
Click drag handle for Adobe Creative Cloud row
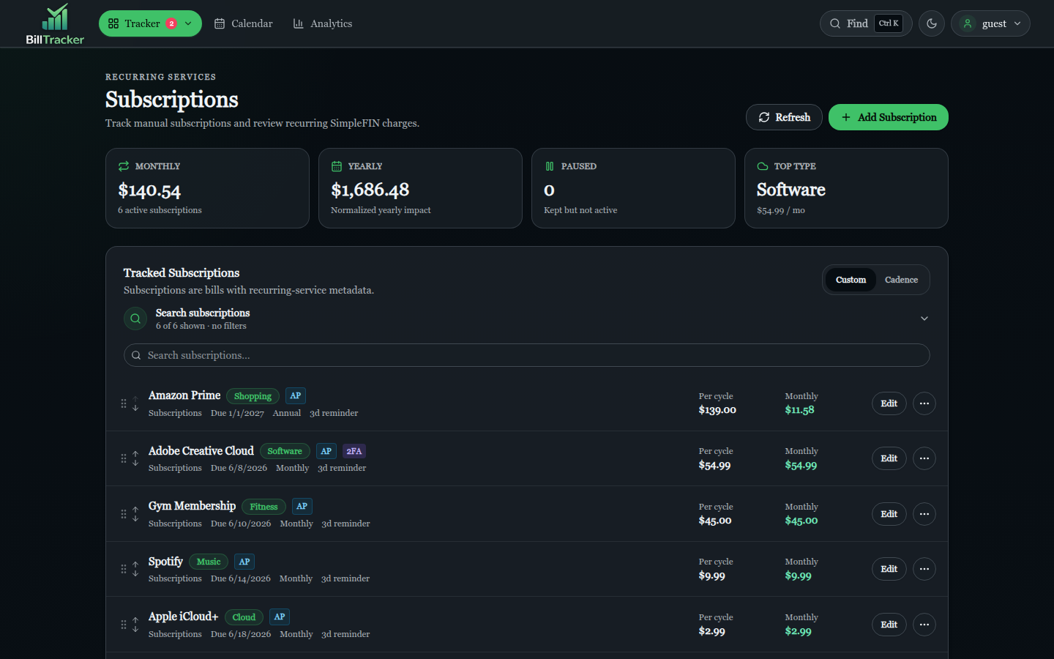[x=124, y=458]
